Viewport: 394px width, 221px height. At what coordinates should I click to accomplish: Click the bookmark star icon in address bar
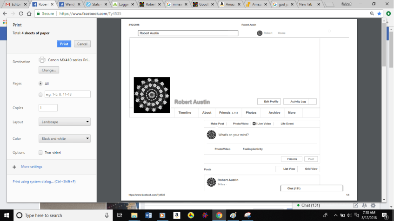(x=379, y=14)
